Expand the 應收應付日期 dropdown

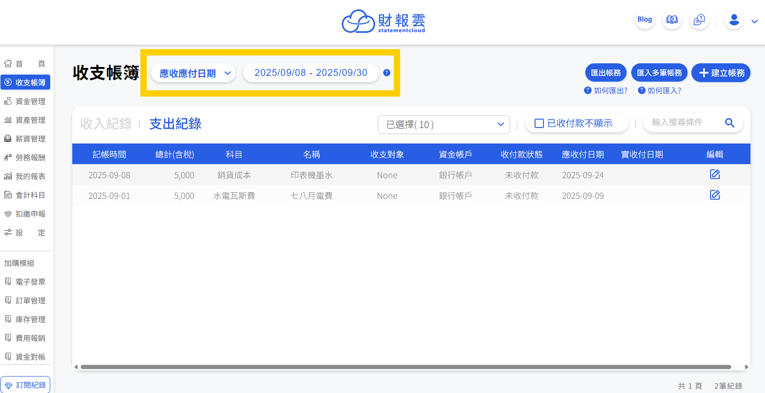[193, 73]
